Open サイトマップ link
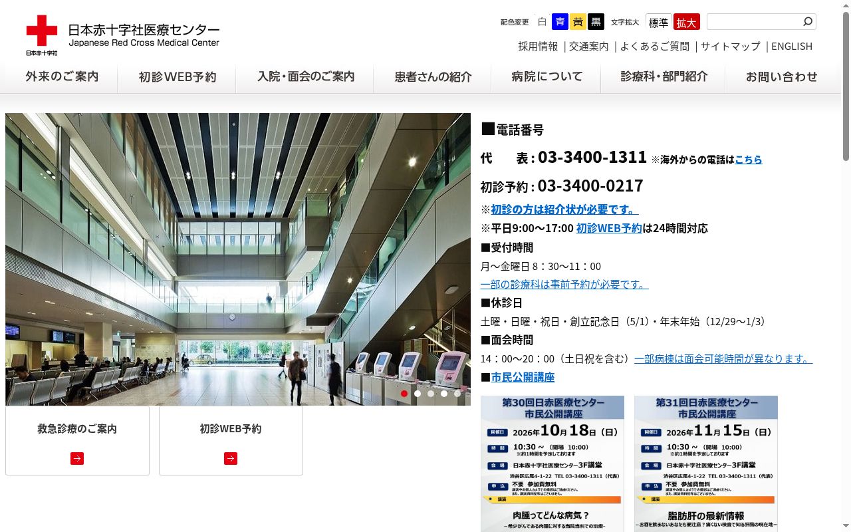Screen dimensions: 851x532 point(730,47)
